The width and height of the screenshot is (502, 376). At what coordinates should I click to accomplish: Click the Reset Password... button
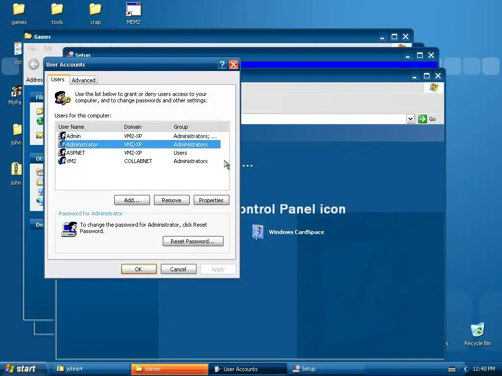point(193,241)
